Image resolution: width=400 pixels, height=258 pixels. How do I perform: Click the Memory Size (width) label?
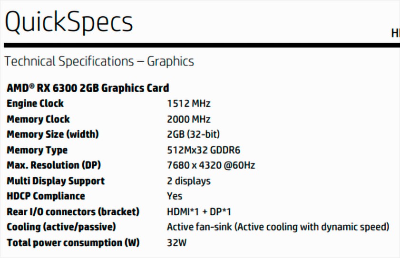[x=52, y=134]
